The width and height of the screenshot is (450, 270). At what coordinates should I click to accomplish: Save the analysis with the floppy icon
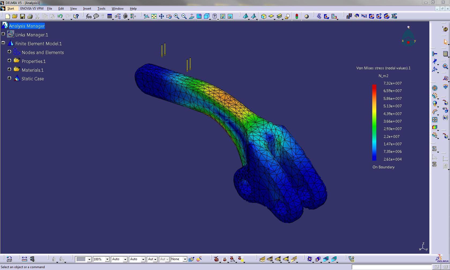tap(23, 17)
